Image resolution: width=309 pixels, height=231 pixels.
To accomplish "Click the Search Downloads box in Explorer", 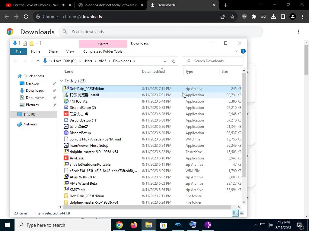I will click(x=212, y=61).
